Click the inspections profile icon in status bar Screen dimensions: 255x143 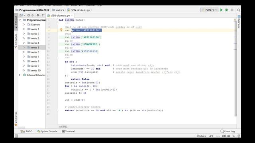[239, 136]
